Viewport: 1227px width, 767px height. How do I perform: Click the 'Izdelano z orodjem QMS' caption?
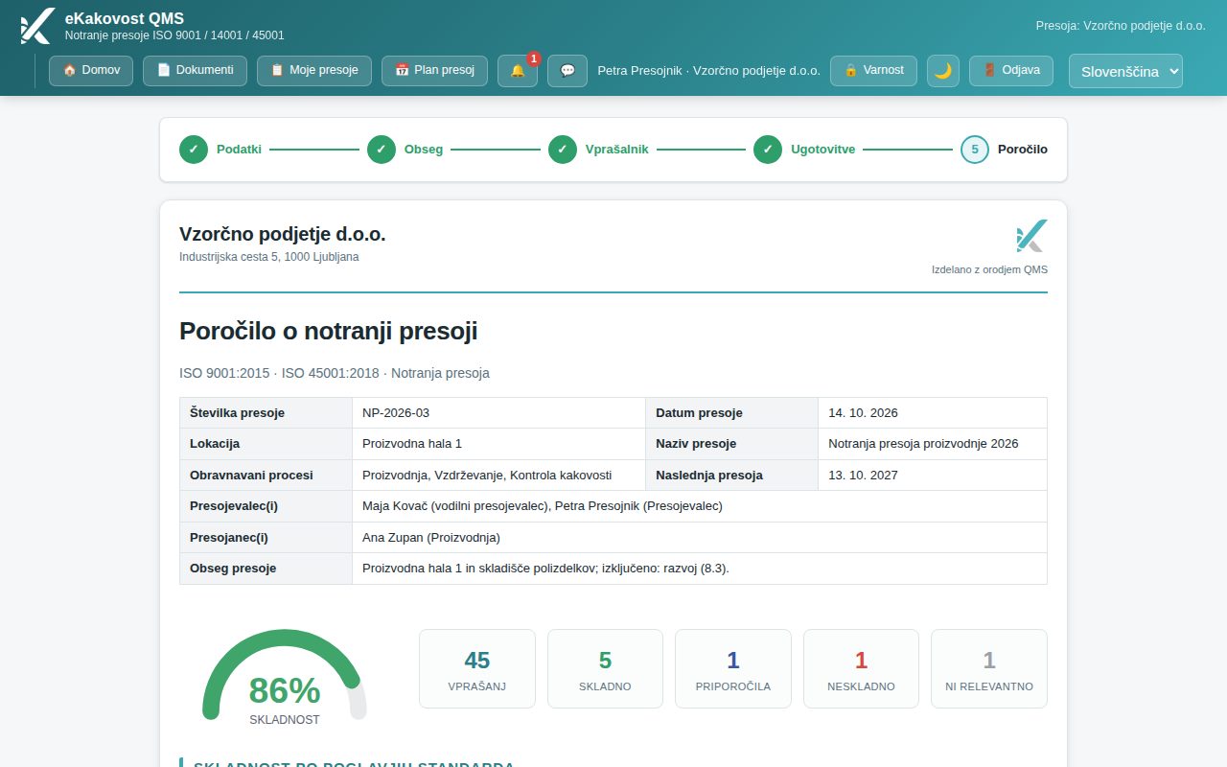pos(989,269)
